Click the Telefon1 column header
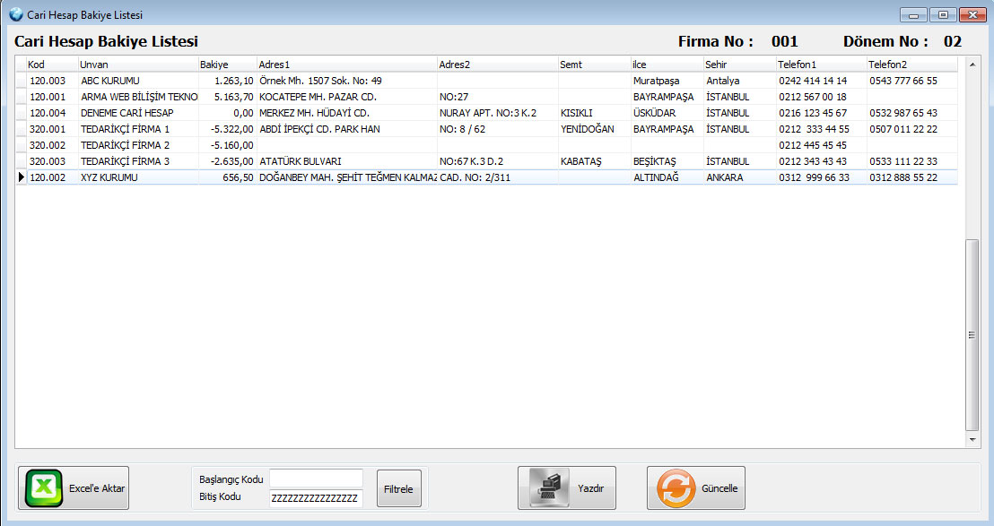Screen dimensions: 994x526 tap(822, 65)
